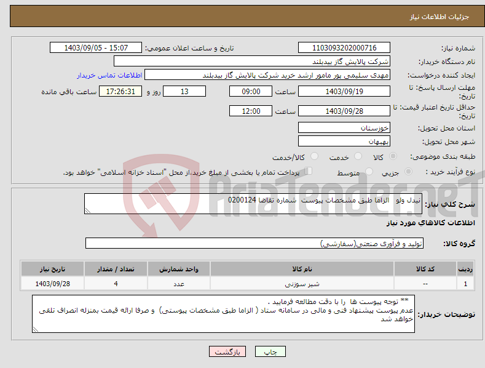Click the remaining time field 17:26:31
485x368 pixels.
[x=120, y=91]
